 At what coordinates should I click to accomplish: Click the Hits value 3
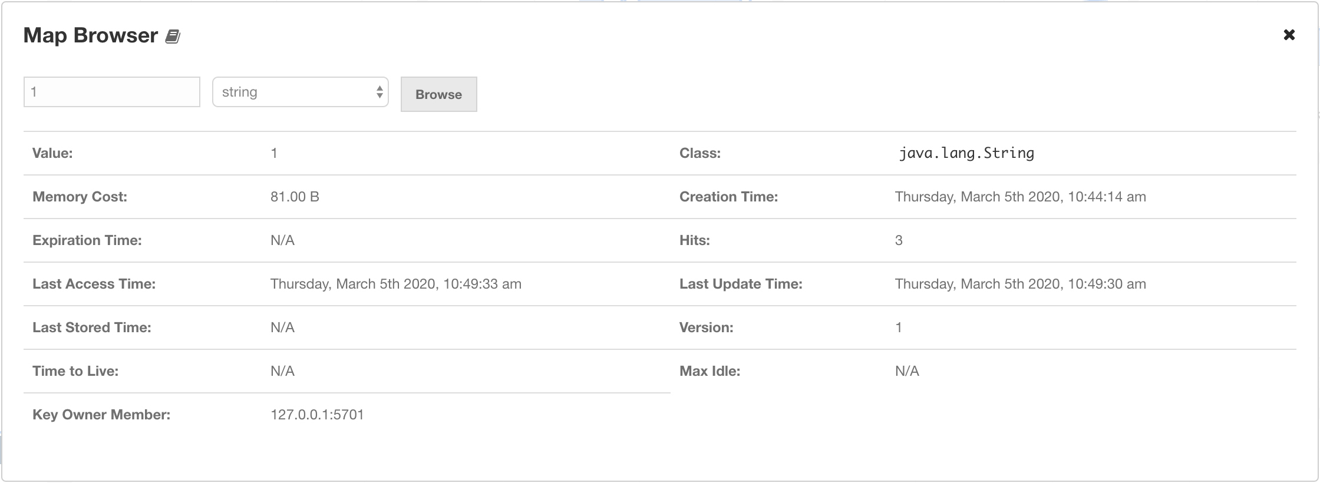point(899,240)
